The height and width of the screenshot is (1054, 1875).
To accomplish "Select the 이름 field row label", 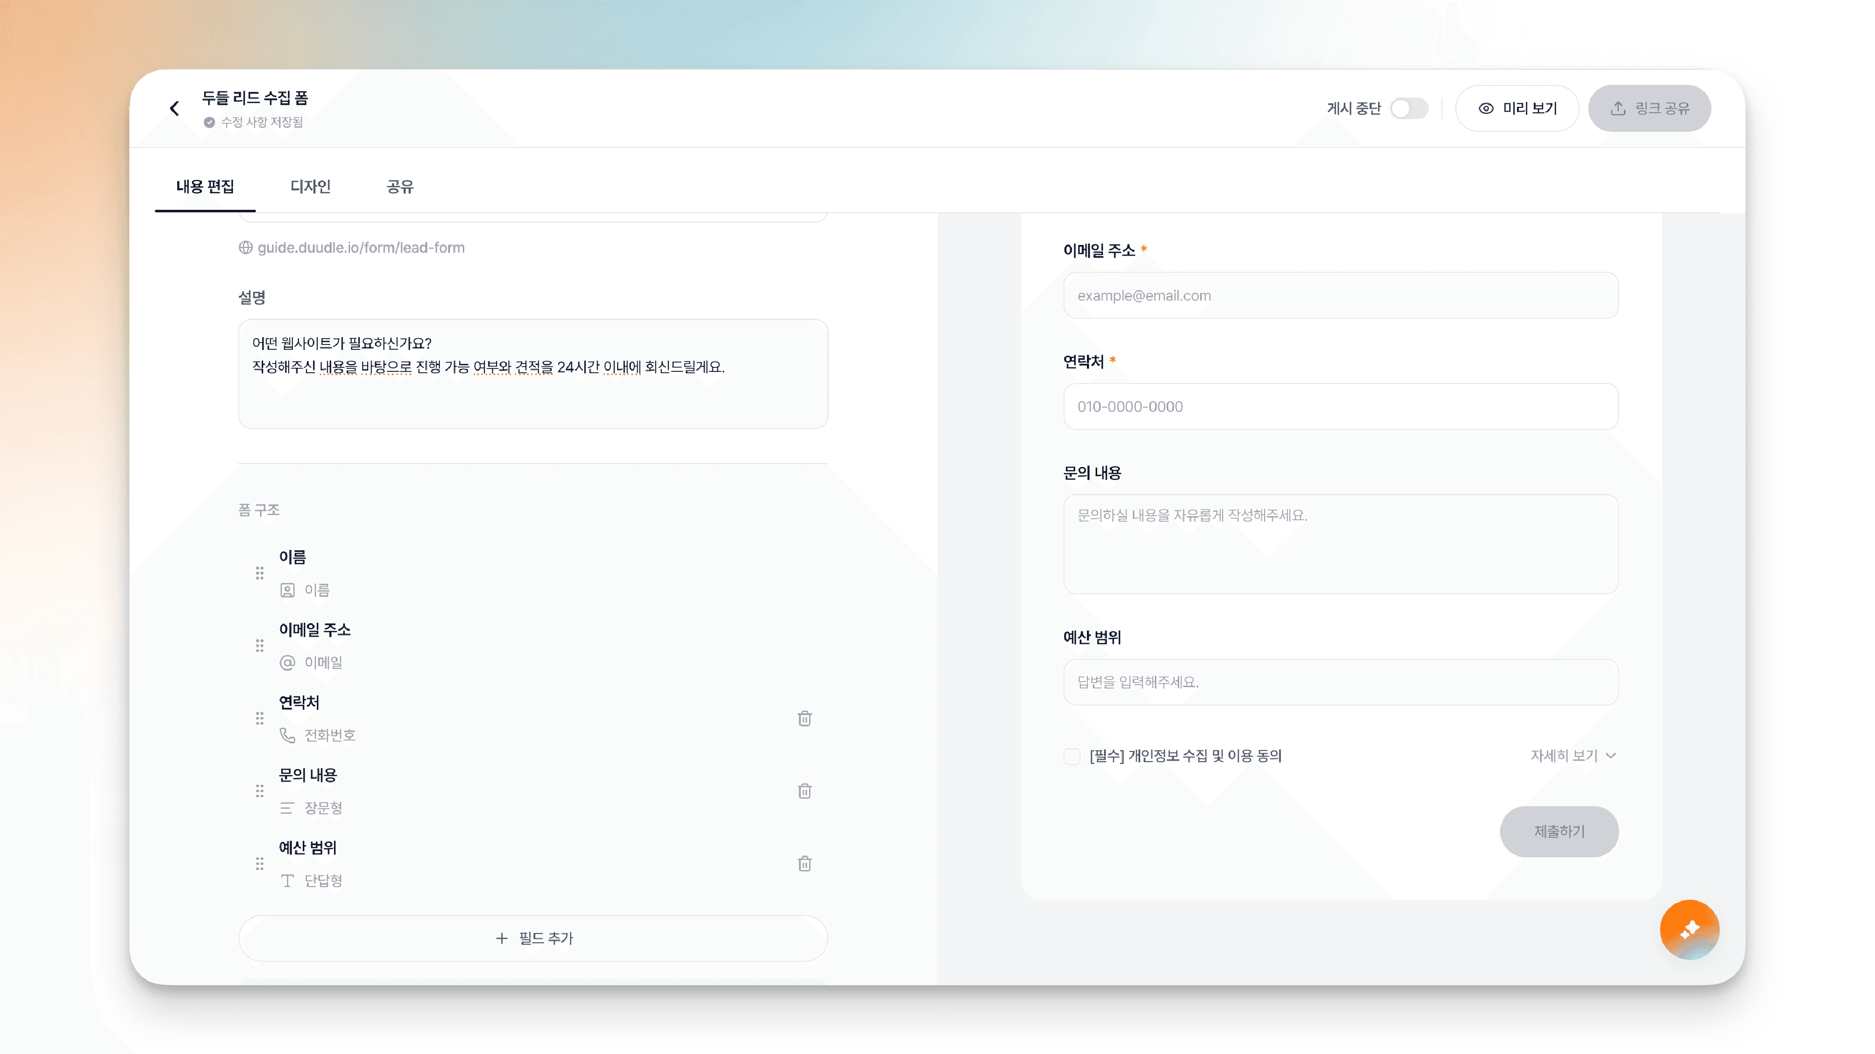I will (292, 557).
